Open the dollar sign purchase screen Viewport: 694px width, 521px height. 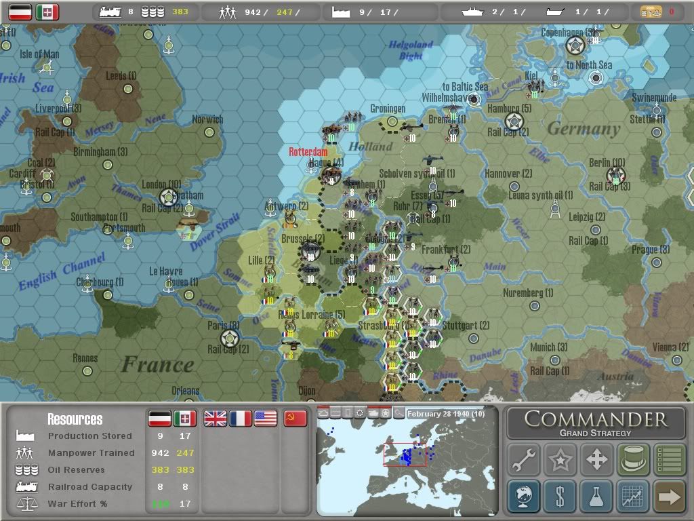tap(560, 496)
